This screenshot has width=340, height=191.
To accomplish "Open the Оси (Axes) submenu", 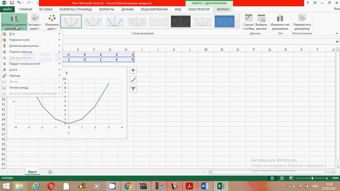I will (x=32, y=34).
